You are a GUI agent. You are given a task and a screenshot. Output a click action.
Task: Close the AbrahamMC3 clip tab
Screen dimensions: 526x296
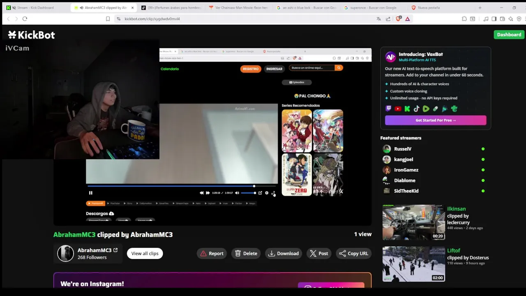click(x=132, y=7)
